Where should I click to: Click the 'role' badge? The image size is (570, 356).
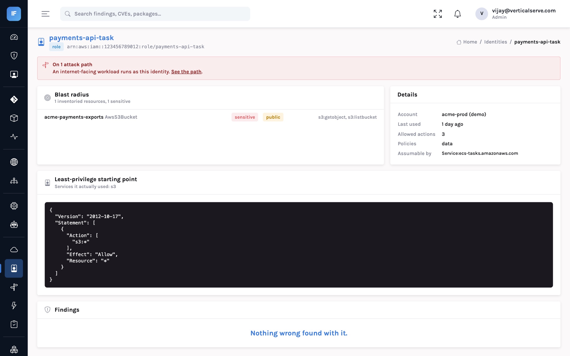[x=56, y=47]
